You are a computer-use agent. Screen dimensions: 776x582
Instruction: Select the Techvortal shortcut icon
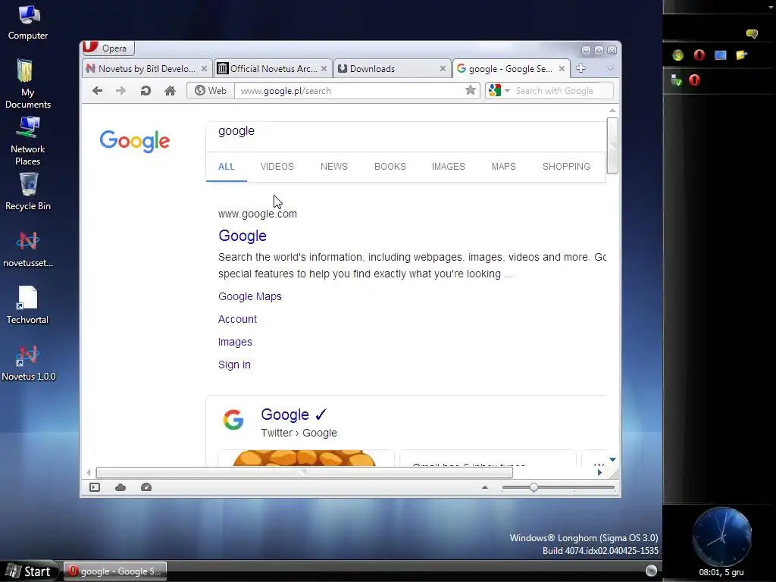(28, 305)
